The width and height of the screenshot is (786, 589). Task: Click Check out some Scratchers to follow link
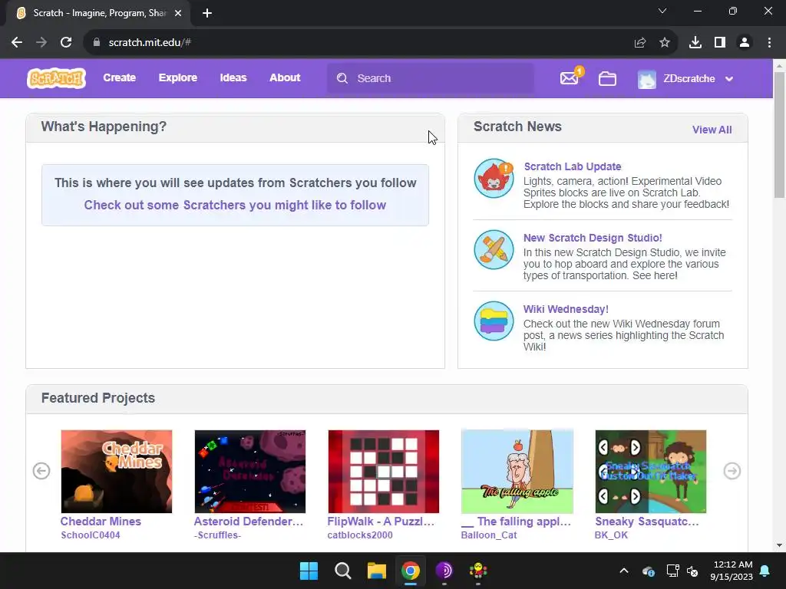[x=235, y=205]
